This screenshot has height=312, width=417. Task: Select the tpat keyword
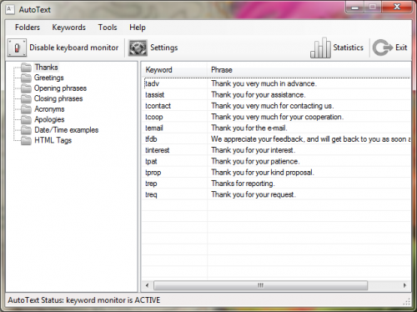(151, 161)
